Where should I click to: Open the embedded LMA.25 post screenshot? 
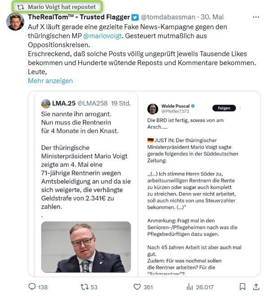[x=86, y=184]
